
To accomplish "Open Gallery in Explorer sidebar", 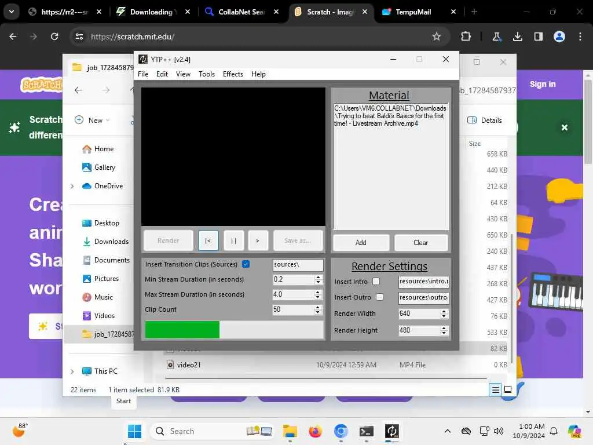I will click(99, 167).
